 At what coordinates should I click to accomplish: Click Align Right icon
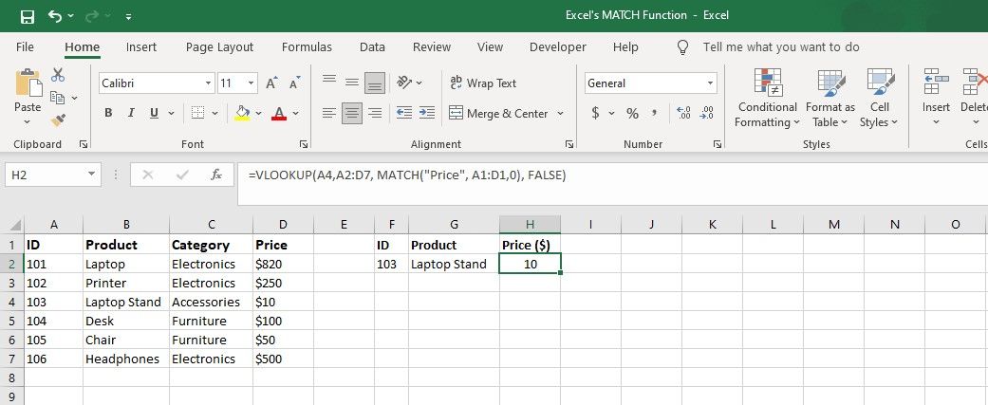pos(375,114)
